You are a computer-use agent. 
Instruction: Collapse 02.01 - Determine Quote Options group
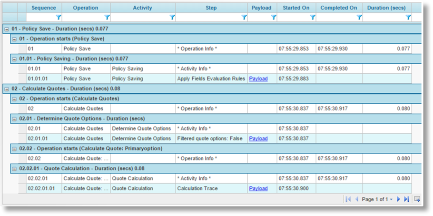[14, 118]
